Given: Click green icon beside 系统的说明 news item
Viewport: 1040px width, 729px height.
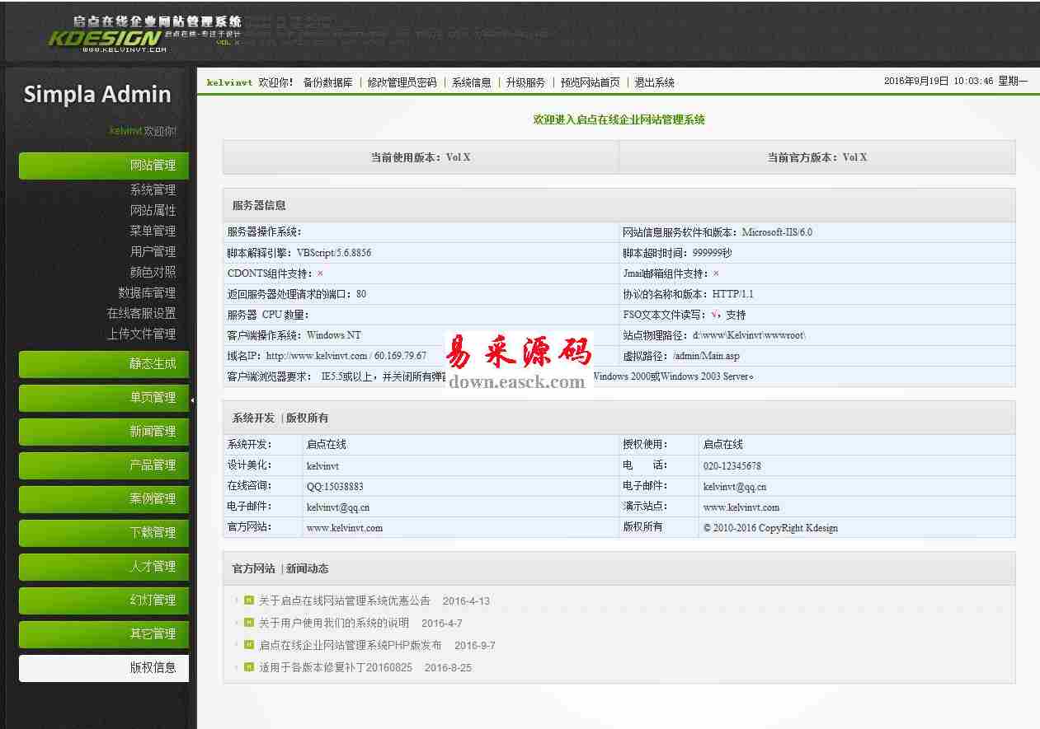Looking at the screenshot, I should pyautogui.click(x=248, y=623).
